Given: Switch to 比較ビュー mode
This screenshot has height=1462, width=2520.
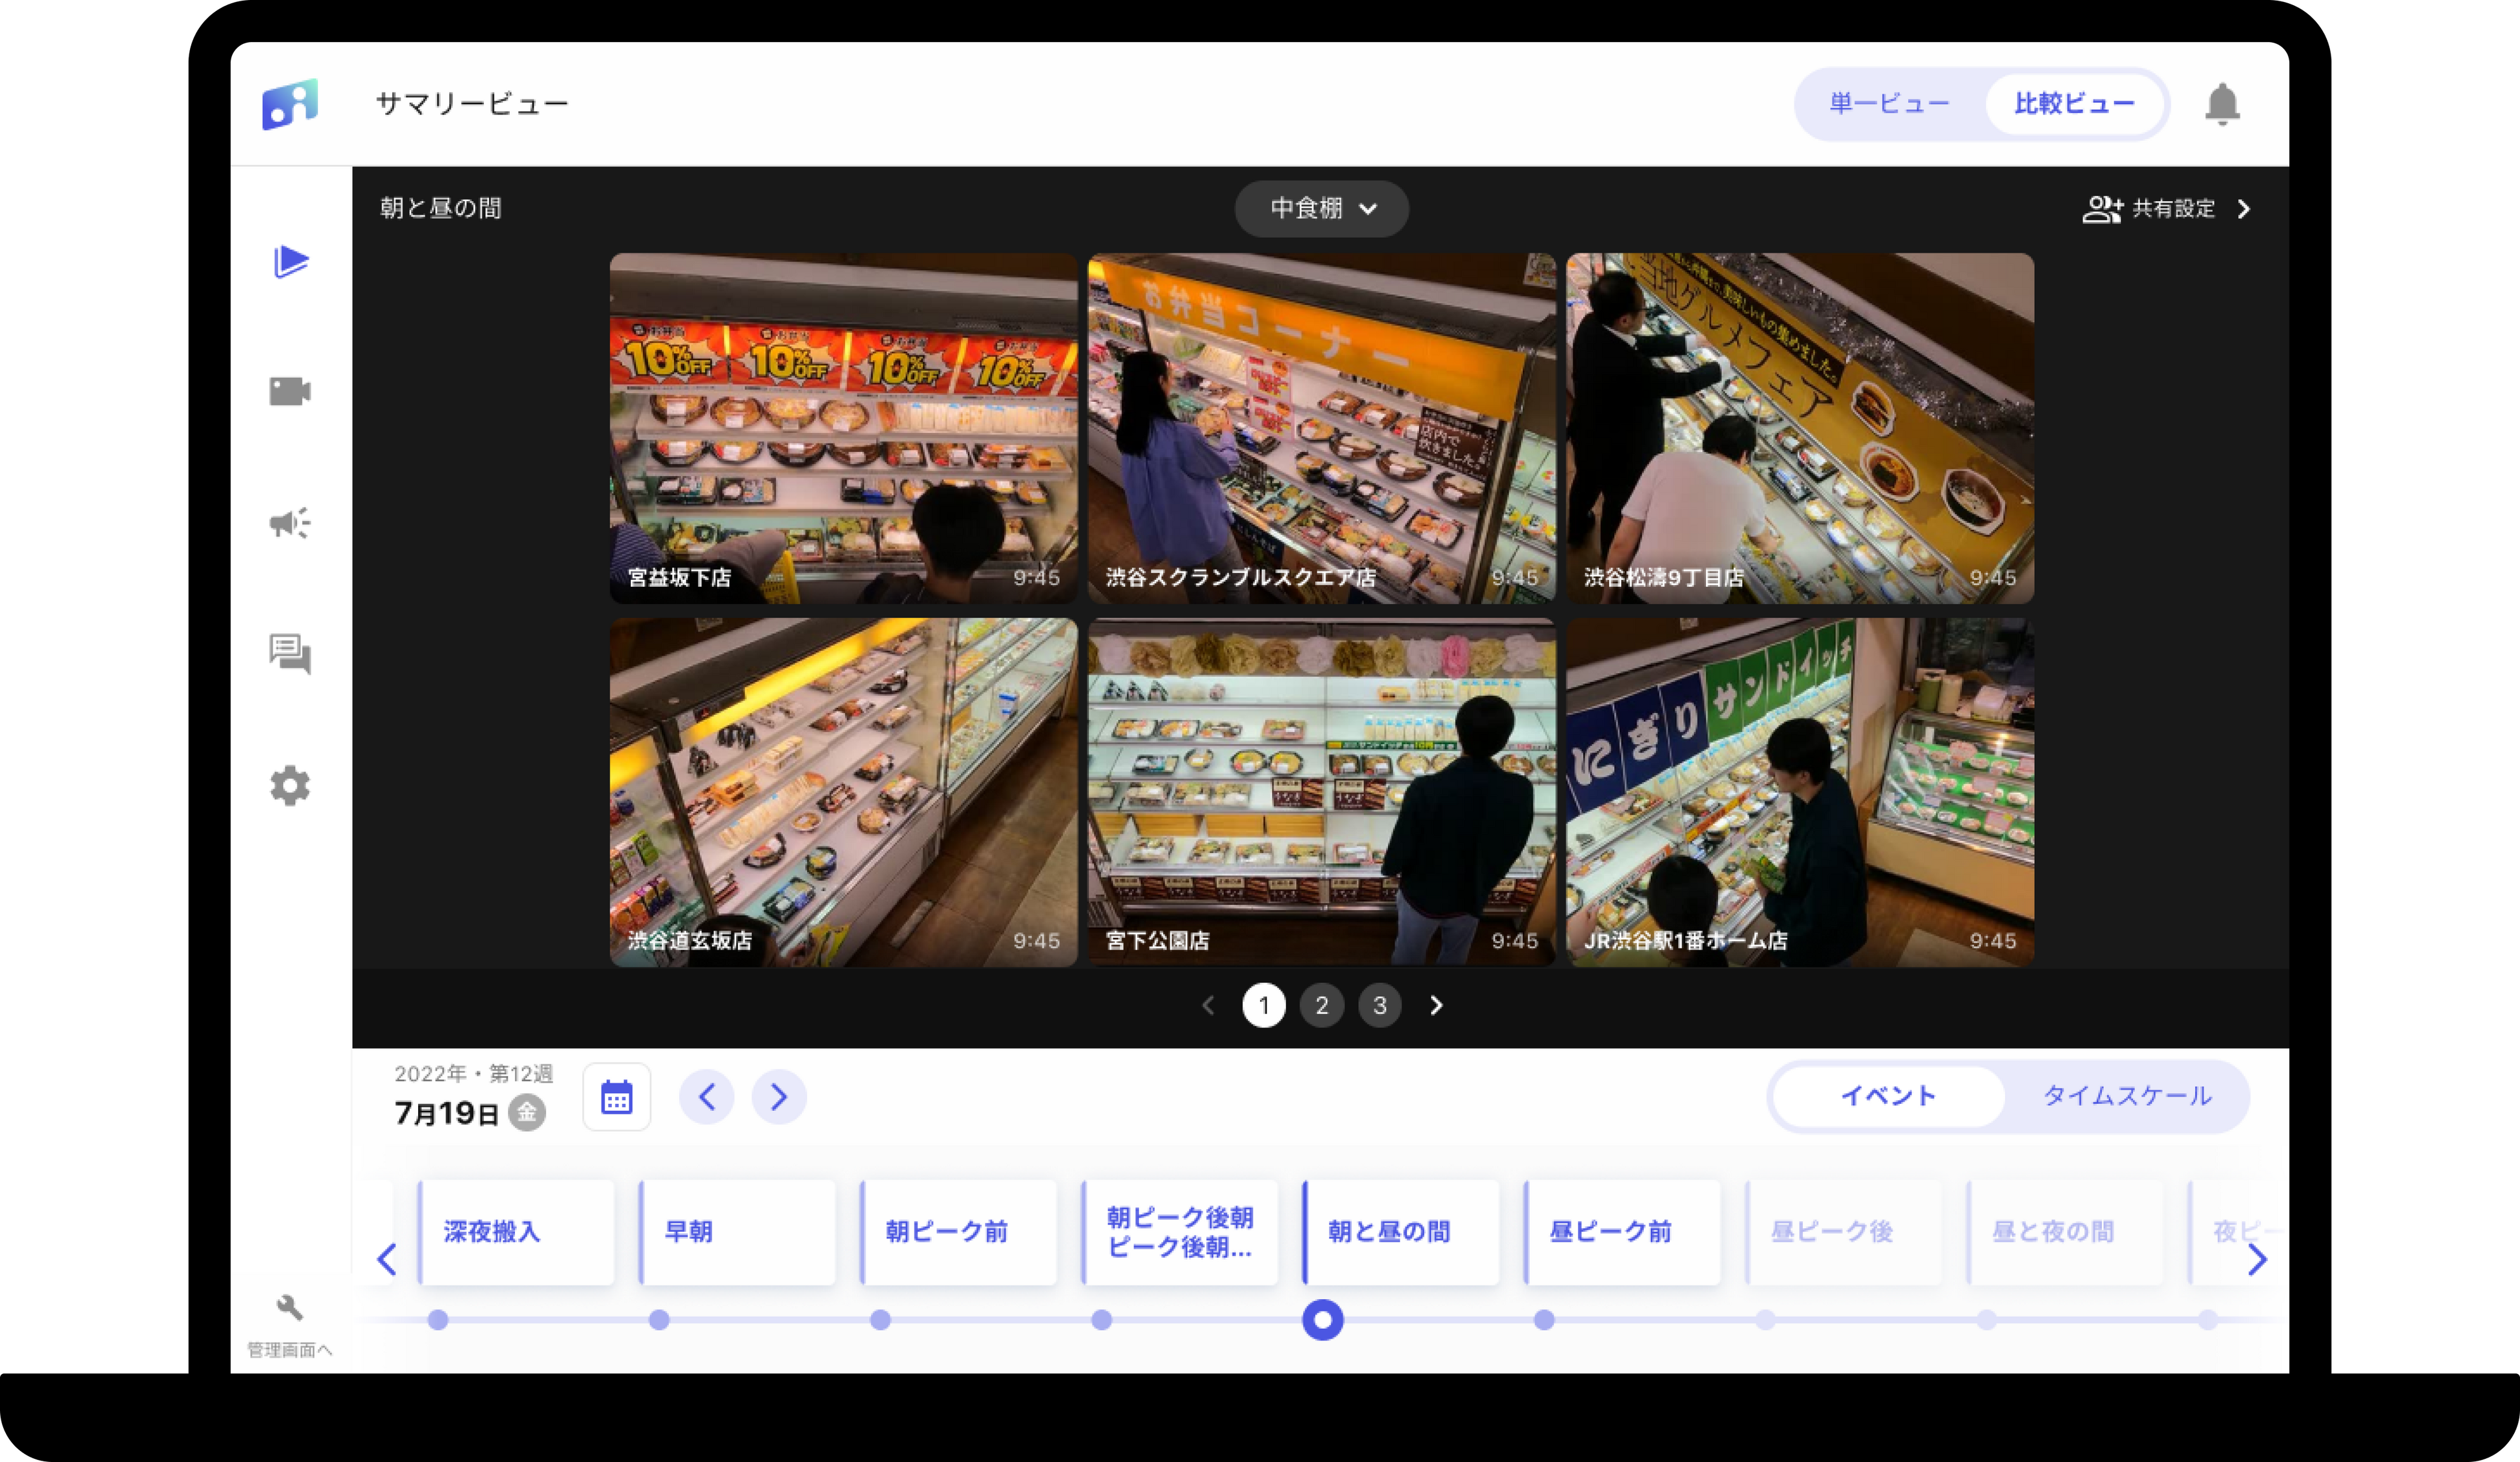Looking at the screenshot, I should [x=2074, y=104].
